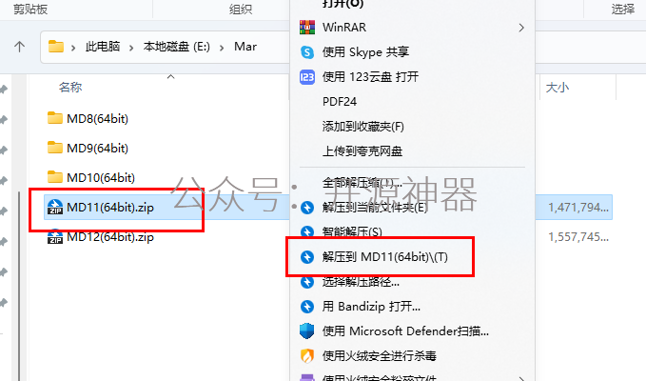The image size is (646, 381).
Task: Click the Bandizip icon beside 用 Bandizip 打开
Action: (x=307, y=306)
